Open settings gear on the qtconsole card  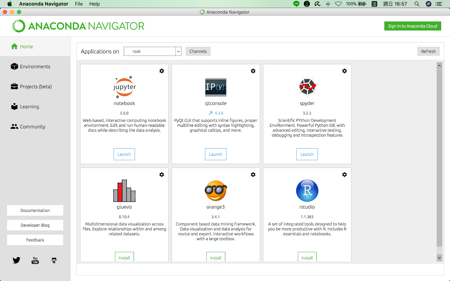253,71
